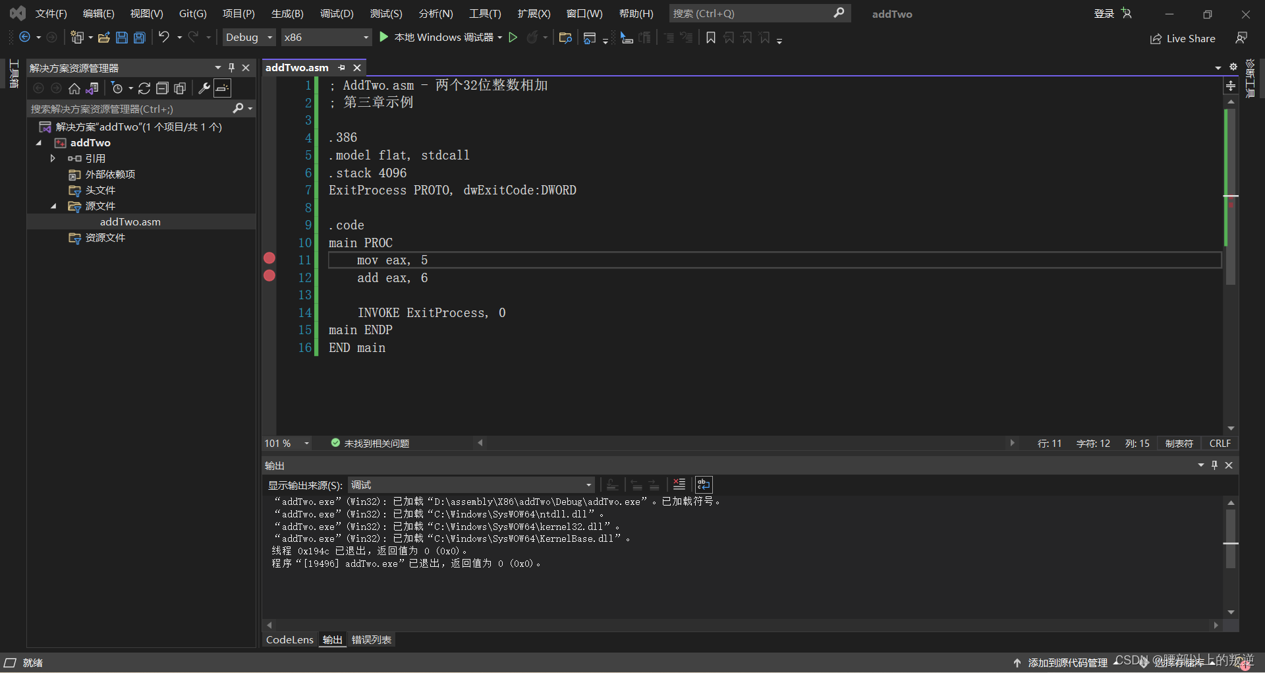Undo the last edit with the undo arrow
The width and height of the screenshot is (1265, 673).
[x=164, y=38]
